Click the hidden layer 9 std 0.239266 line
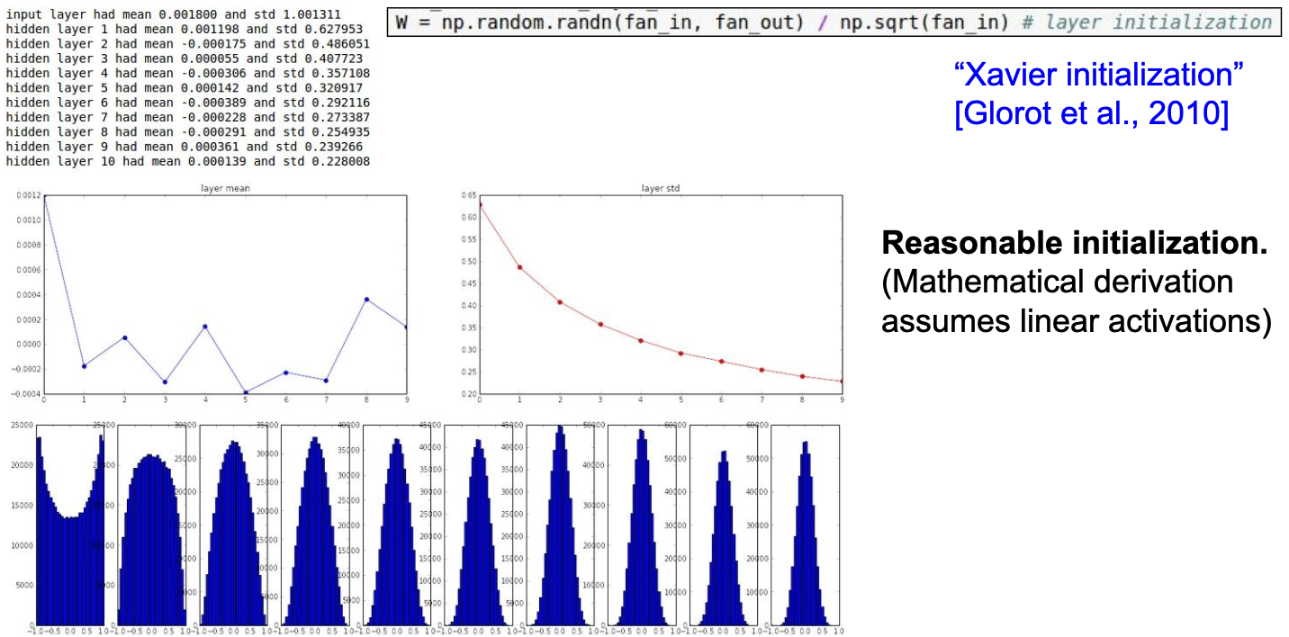 [x=184, y=147]
